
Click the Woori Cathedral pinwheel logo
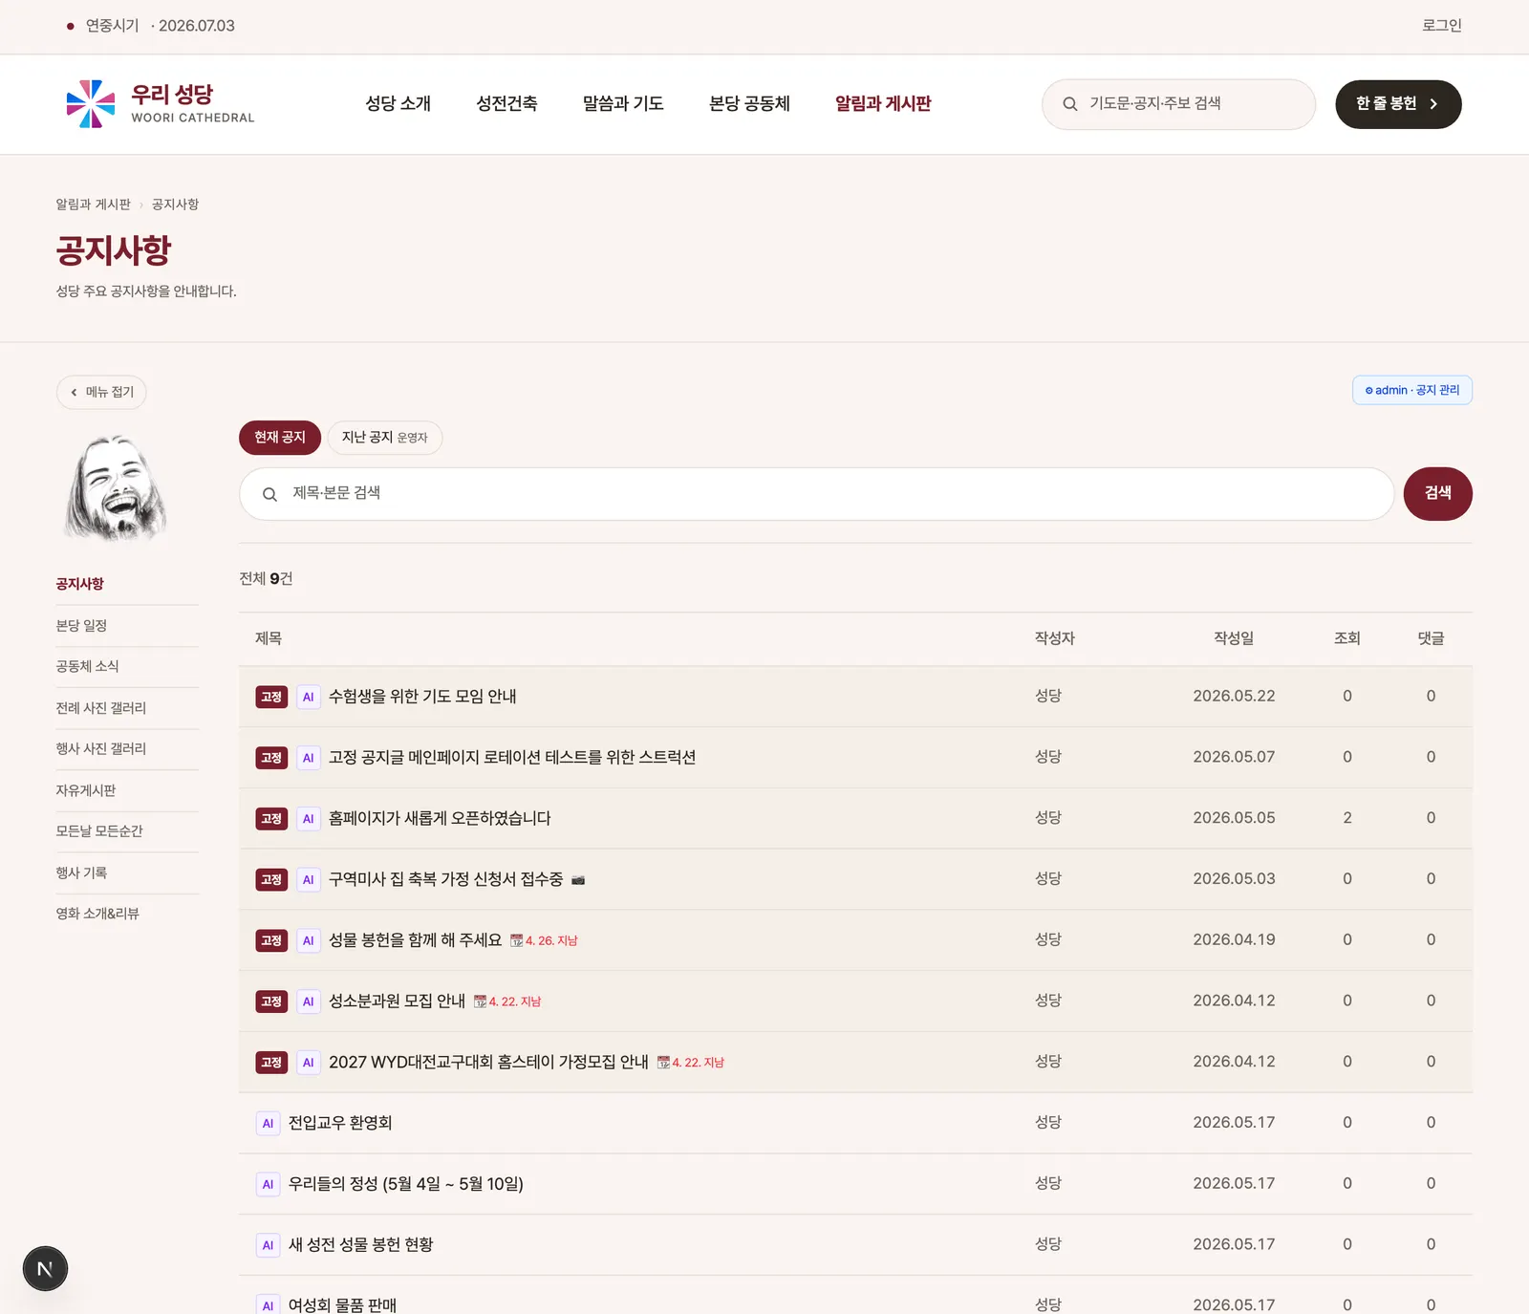click(x=91, y=103)
